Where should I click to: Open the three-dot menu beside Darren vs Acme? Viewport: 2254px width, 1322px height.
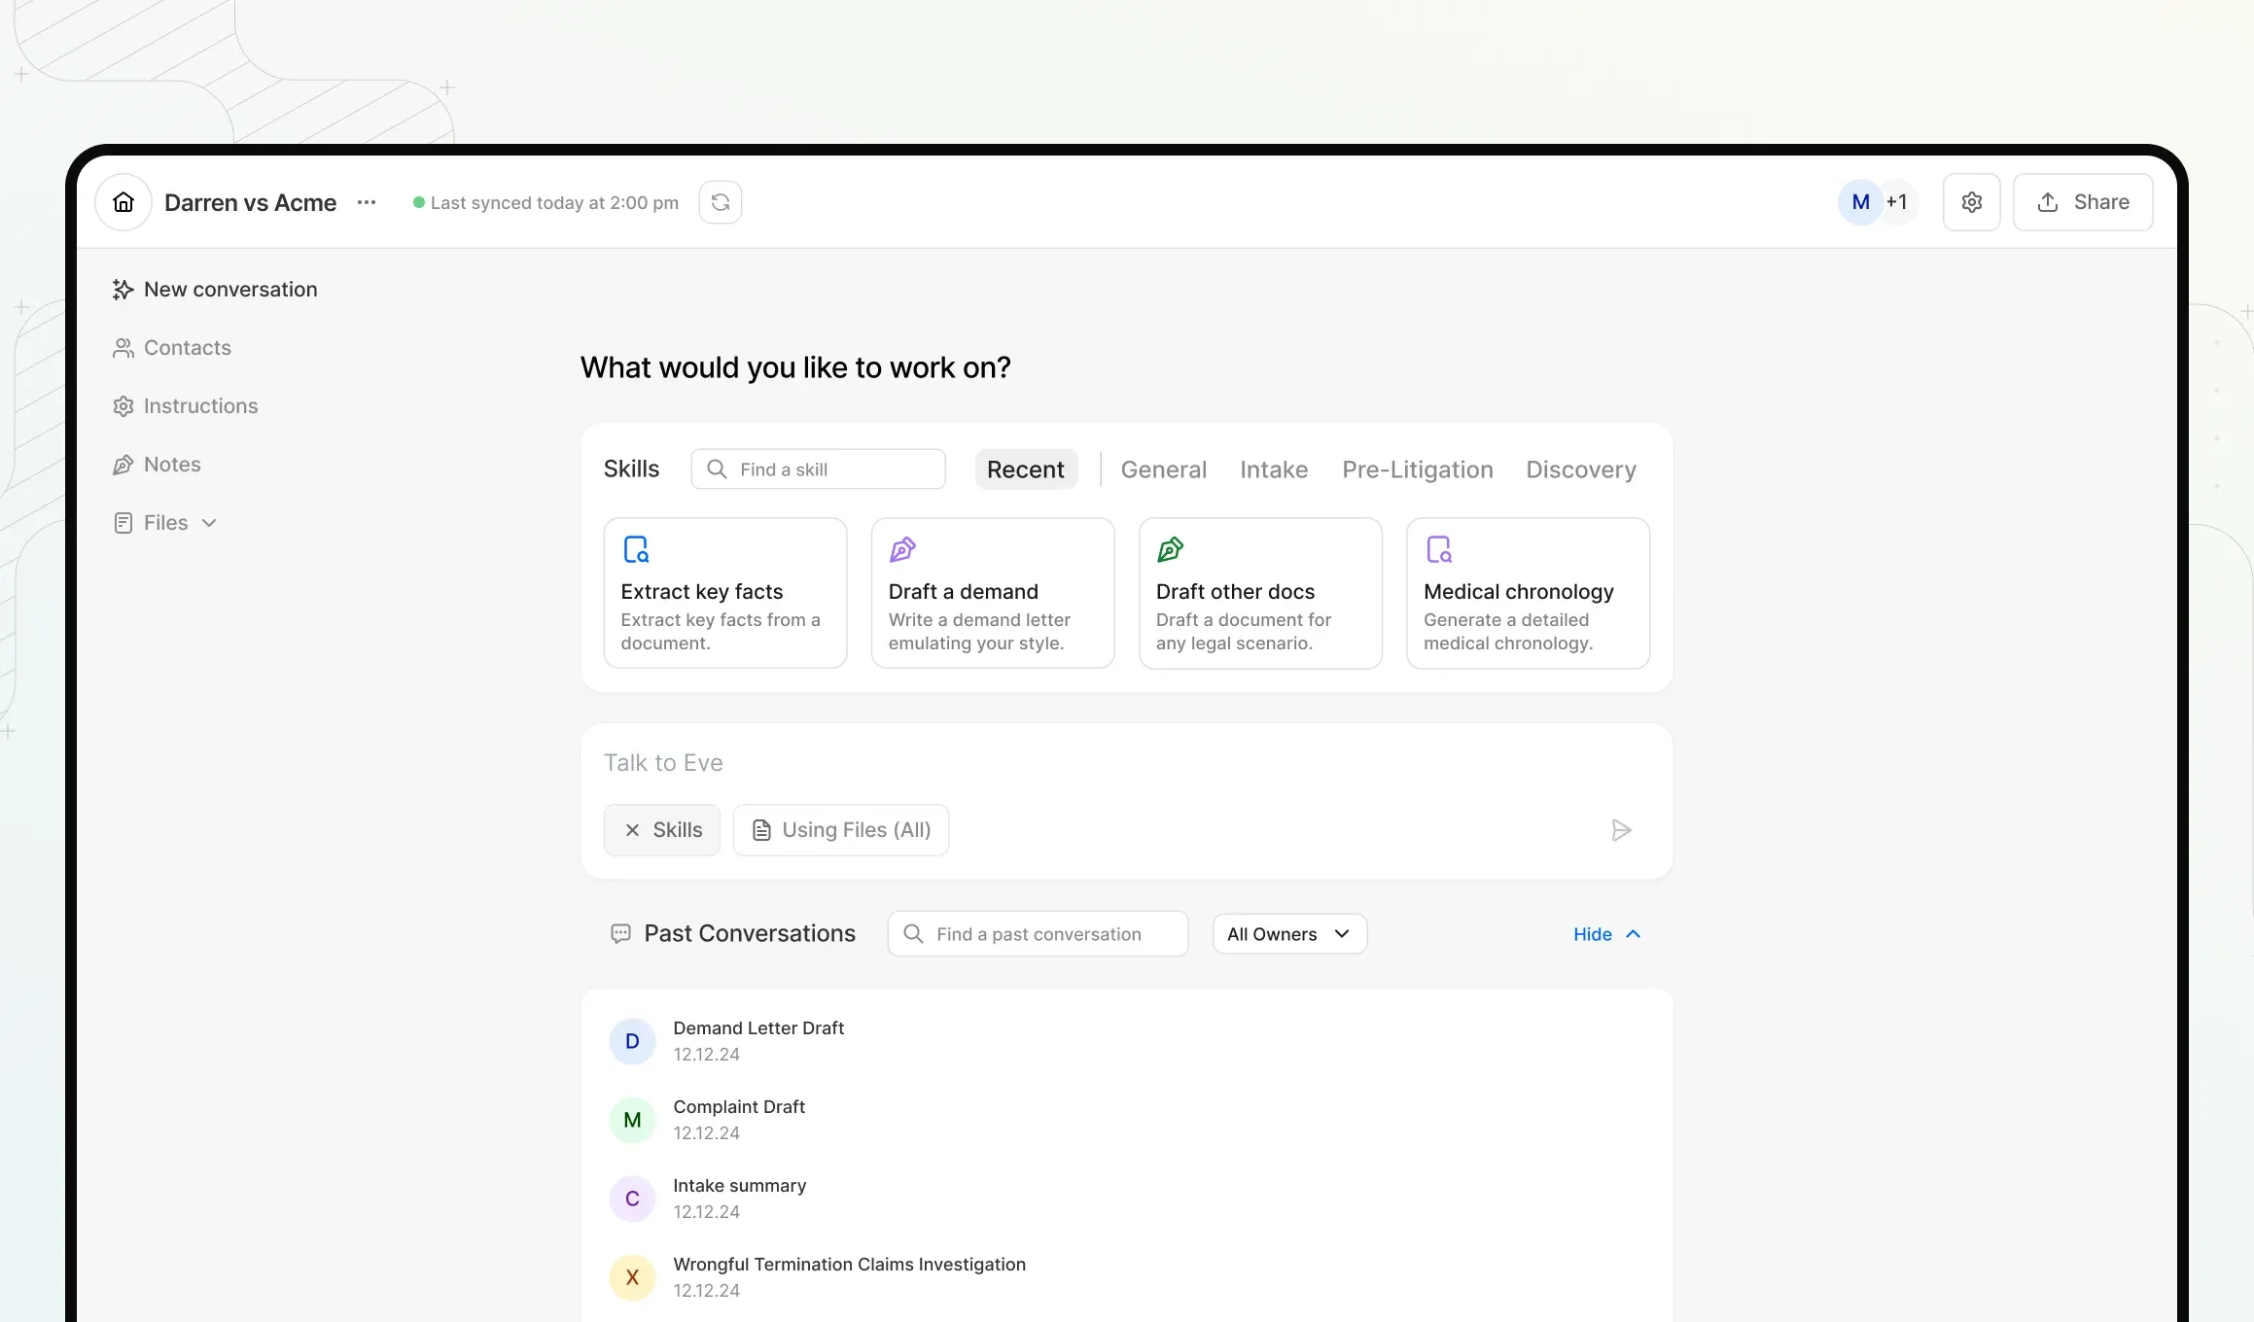tap(367, 202)
